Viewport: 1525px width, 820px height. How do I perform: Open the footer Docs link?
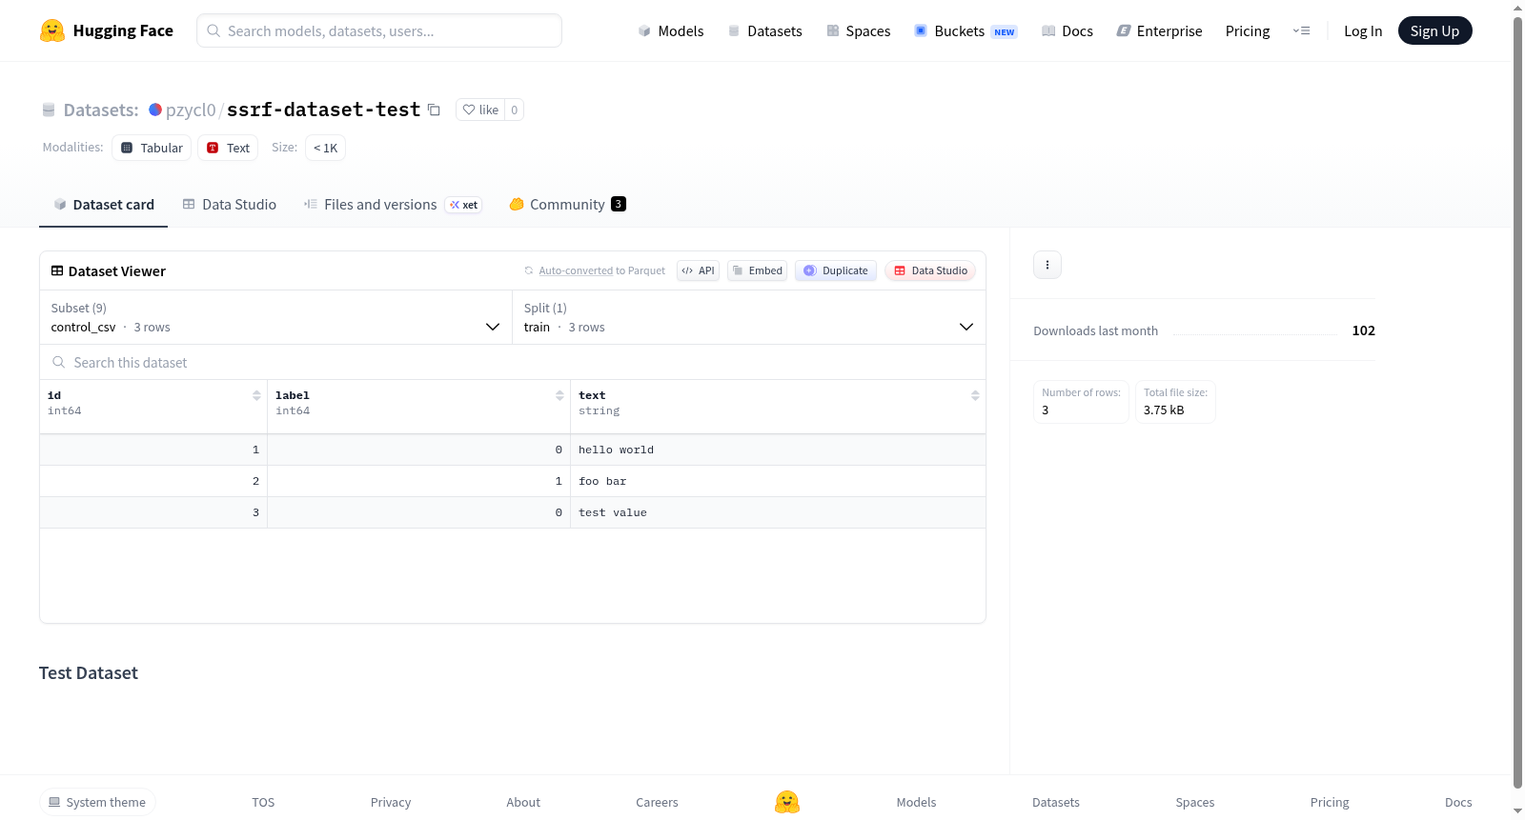[1458, 802]
